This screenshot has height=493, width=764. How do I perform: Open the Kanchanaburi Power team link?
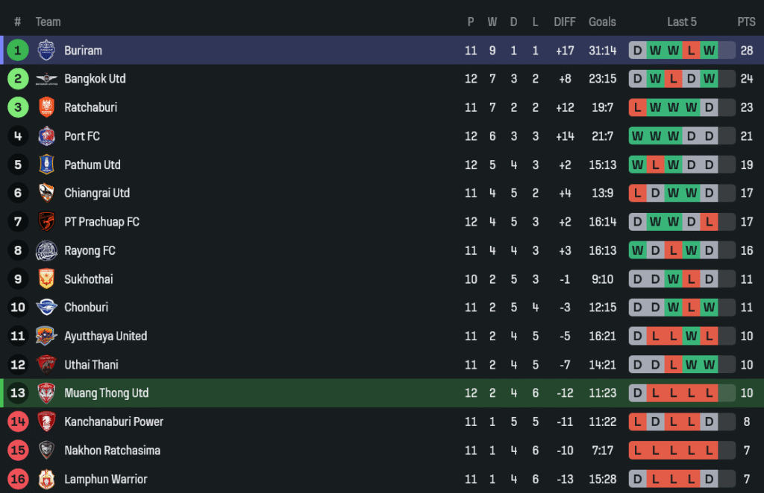(x=113, y=422)
